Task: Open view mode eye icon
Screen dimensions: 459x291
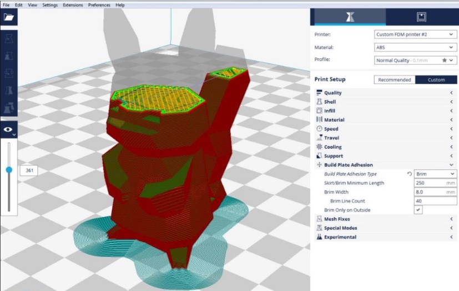Action: 8,129
